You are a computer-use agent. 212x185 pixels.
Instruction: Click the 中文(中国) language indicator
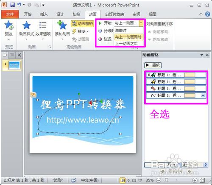90,180
